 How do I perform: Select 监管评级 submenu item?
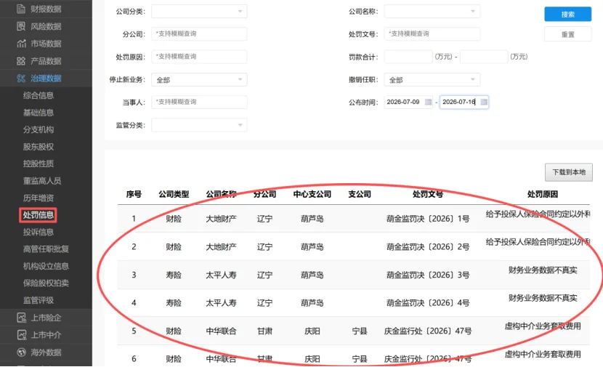click(x=38, y=300)
